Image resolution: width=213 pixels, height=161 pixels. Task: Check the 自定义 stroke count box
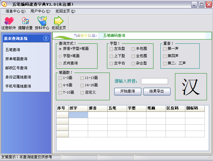(x=82, y=93)
